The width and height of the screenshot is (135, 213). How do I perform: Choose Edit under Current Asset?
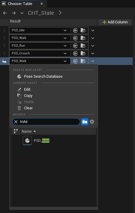click(x=27, y=90)
